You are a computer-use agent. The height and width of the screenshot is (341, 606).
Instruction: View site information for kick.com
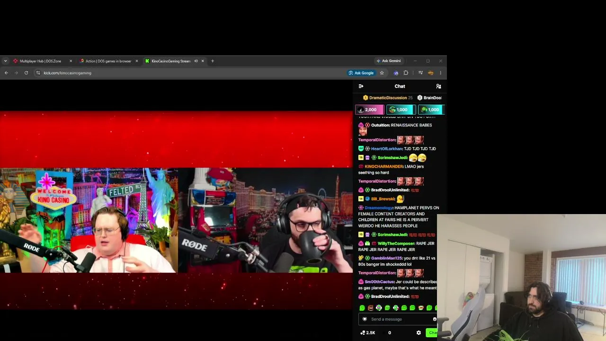click(x=38, y=73)
